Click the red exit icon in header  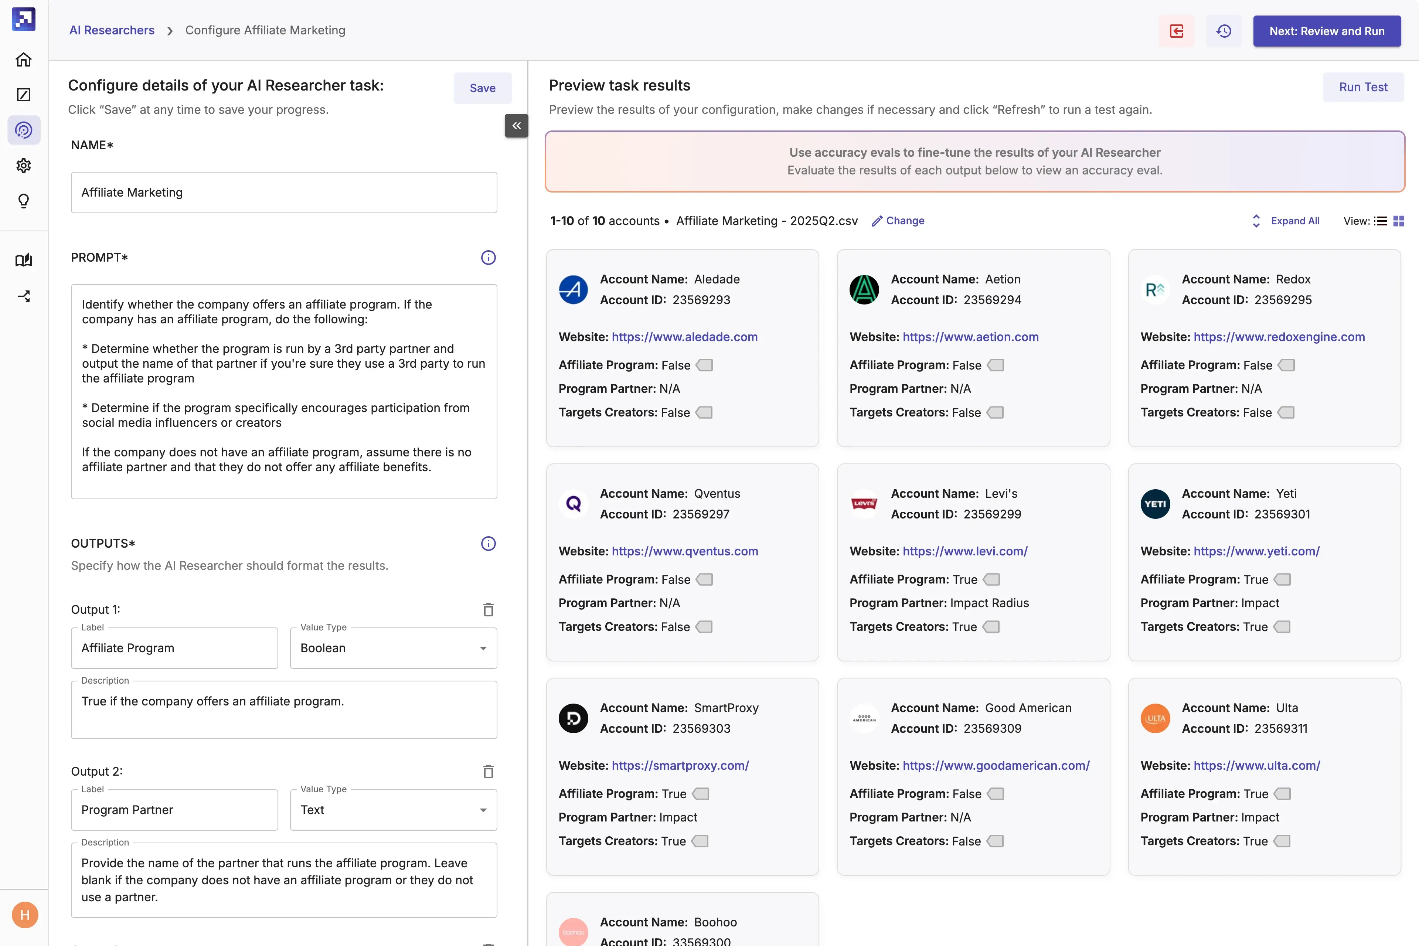[x=1176, y=31]
